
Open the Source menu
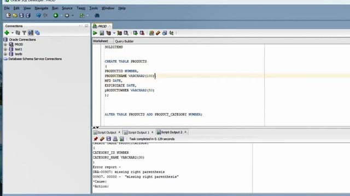click(x=67, y=8)
